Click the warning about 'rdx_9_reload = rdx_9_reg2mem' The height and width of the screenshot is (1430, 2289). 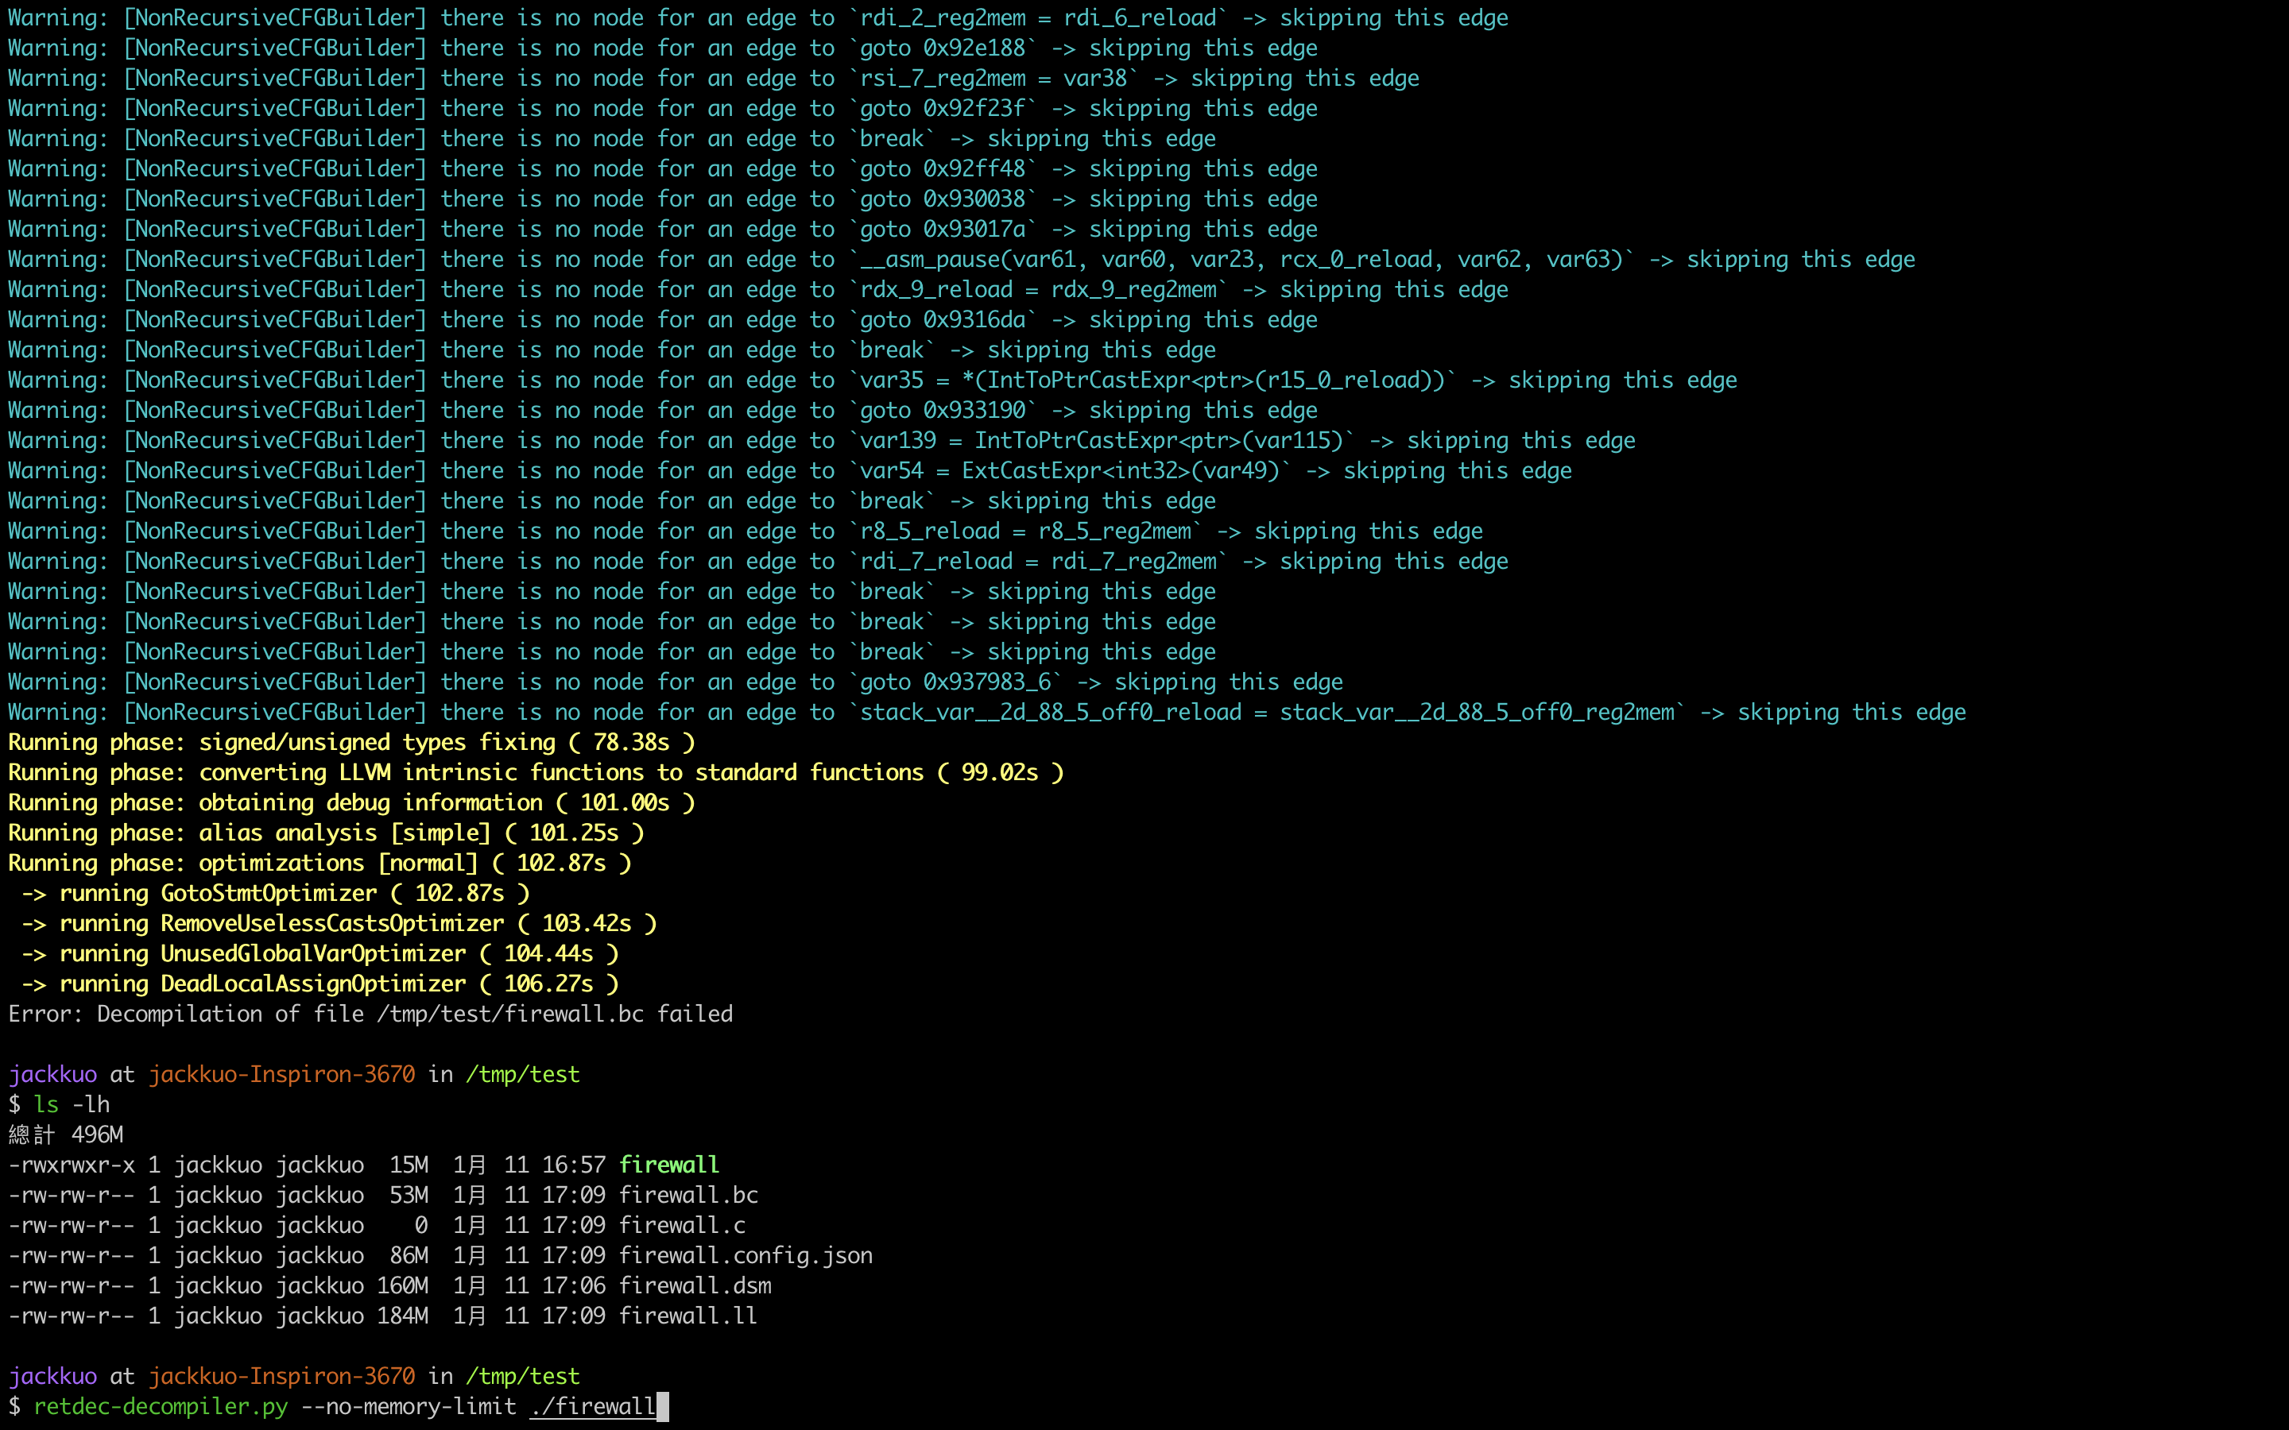tap(757, 289)
